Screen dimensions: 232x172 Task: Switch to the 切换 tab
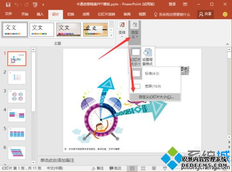[71, 14]
